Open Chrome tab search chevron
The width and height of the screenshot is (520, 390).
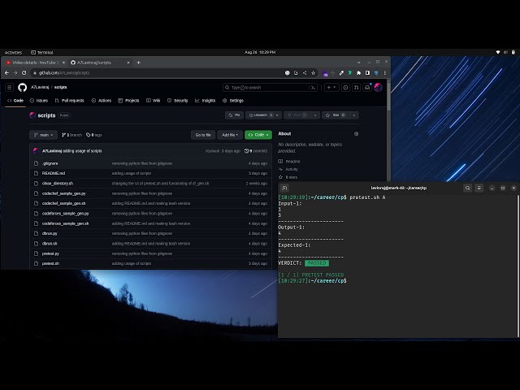pyautogui.click(x=358, y=63)
